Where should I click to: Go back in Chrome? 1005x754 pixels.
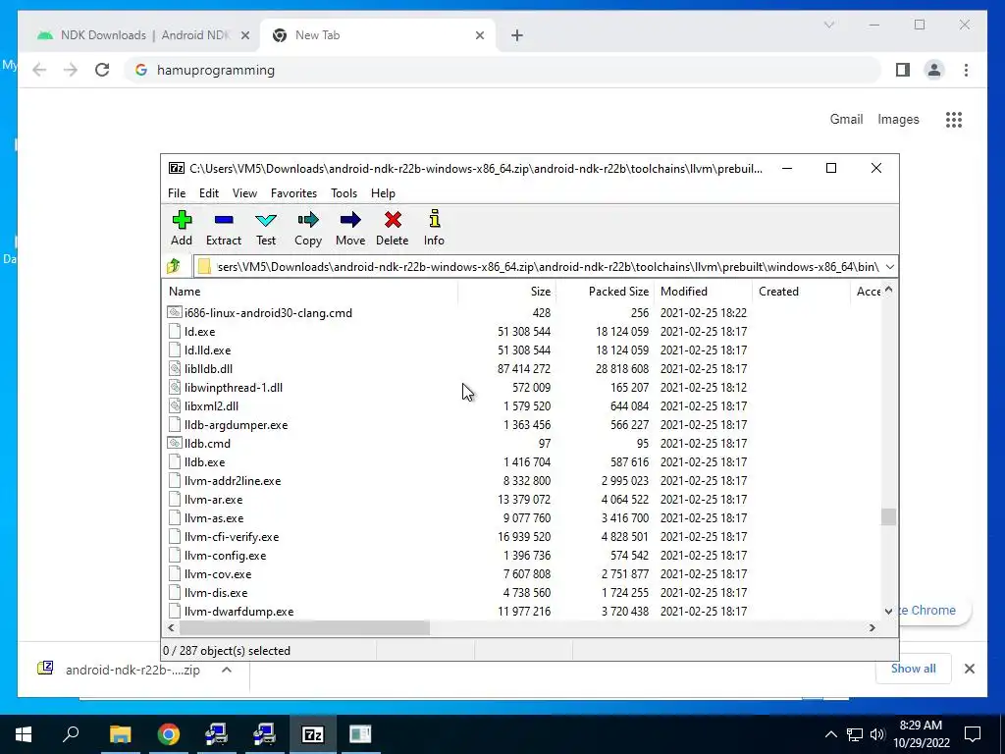click(x=39, y=70)
